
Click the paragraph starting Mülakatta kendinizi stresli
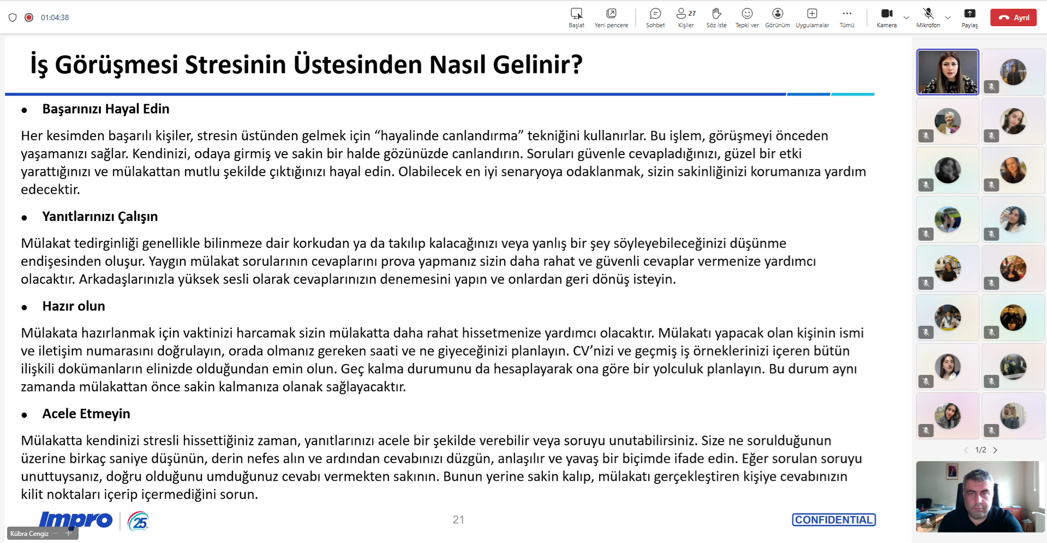[x=441, y=468]
